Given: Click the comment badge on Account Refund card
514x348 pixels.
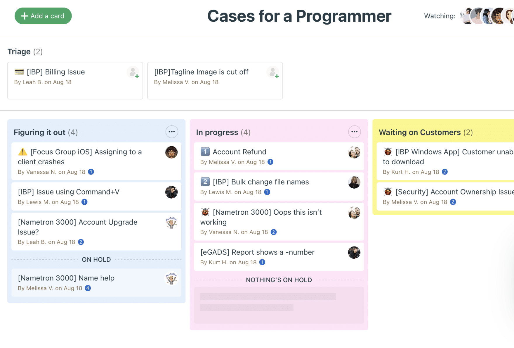Looking at the screenshot, I should pyautogui.click(x=270, y=162).
